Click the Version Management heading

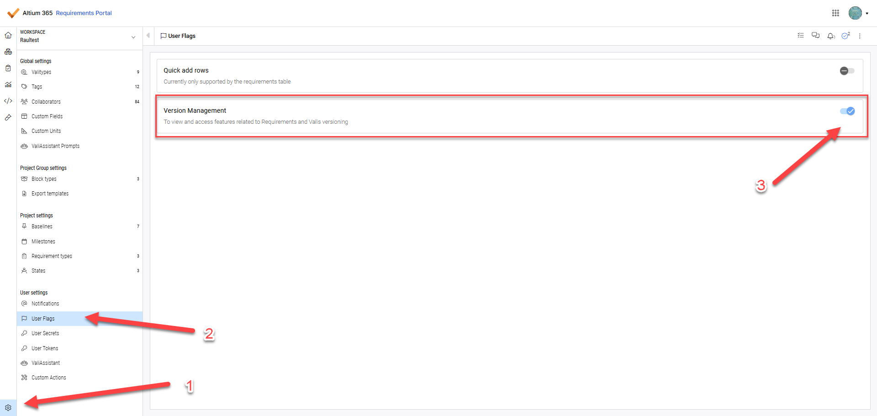(195, 111)
